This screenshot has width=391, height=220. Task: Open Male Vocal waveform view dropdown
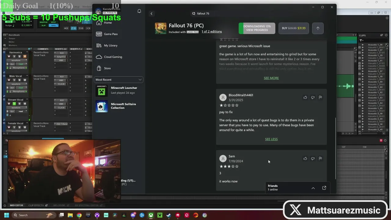pyautogui.click(x=16, y=84)
